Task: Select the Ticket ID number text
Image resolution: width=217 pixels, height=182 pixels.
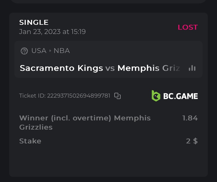Action: 78,96
